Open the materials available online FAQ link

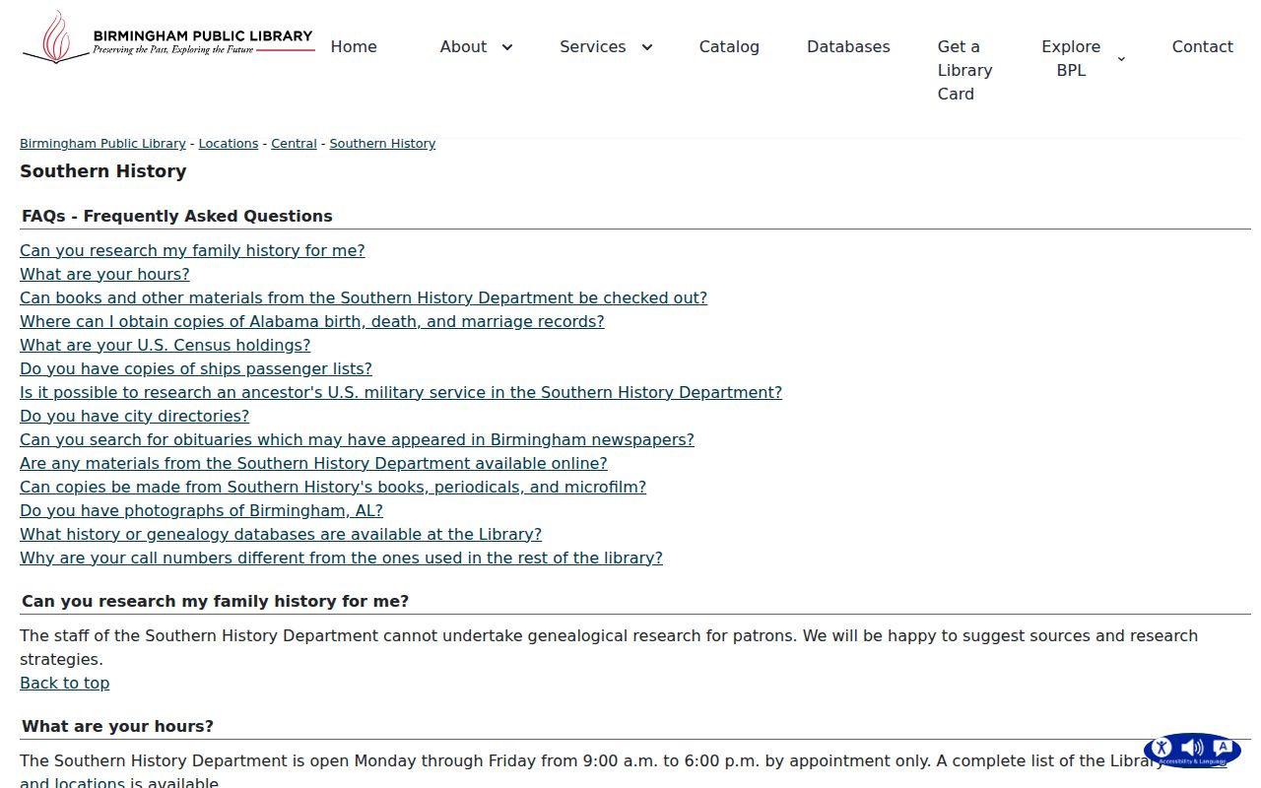click(313, 463)
